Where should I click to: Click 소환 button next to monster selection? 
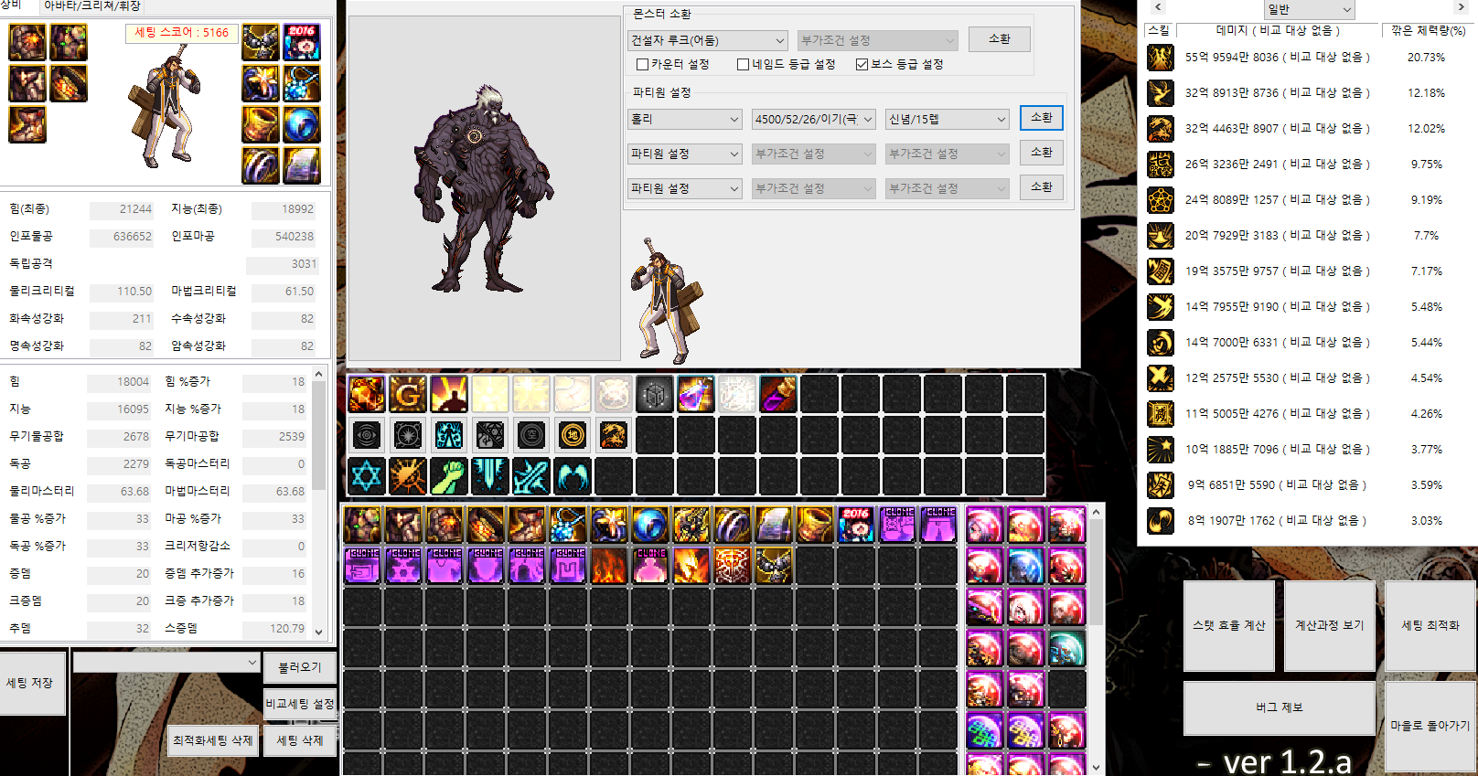click(1000, 39)
